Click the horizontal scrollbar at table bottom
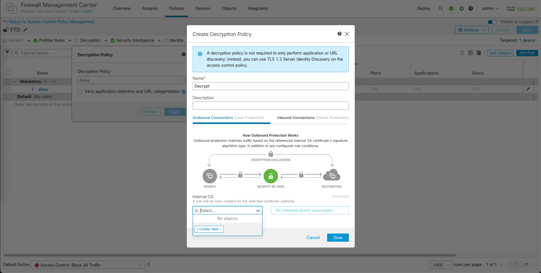 pos(230,255)
